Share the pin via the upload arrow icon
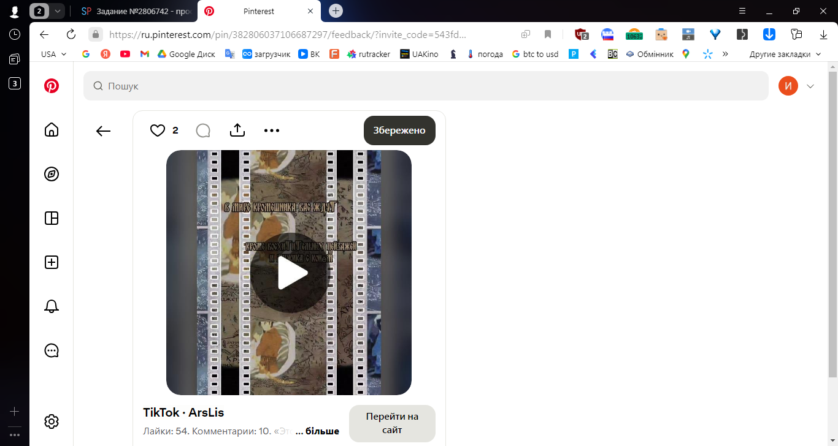This screenshot has width=838, height=446. [x=237, y=130]
